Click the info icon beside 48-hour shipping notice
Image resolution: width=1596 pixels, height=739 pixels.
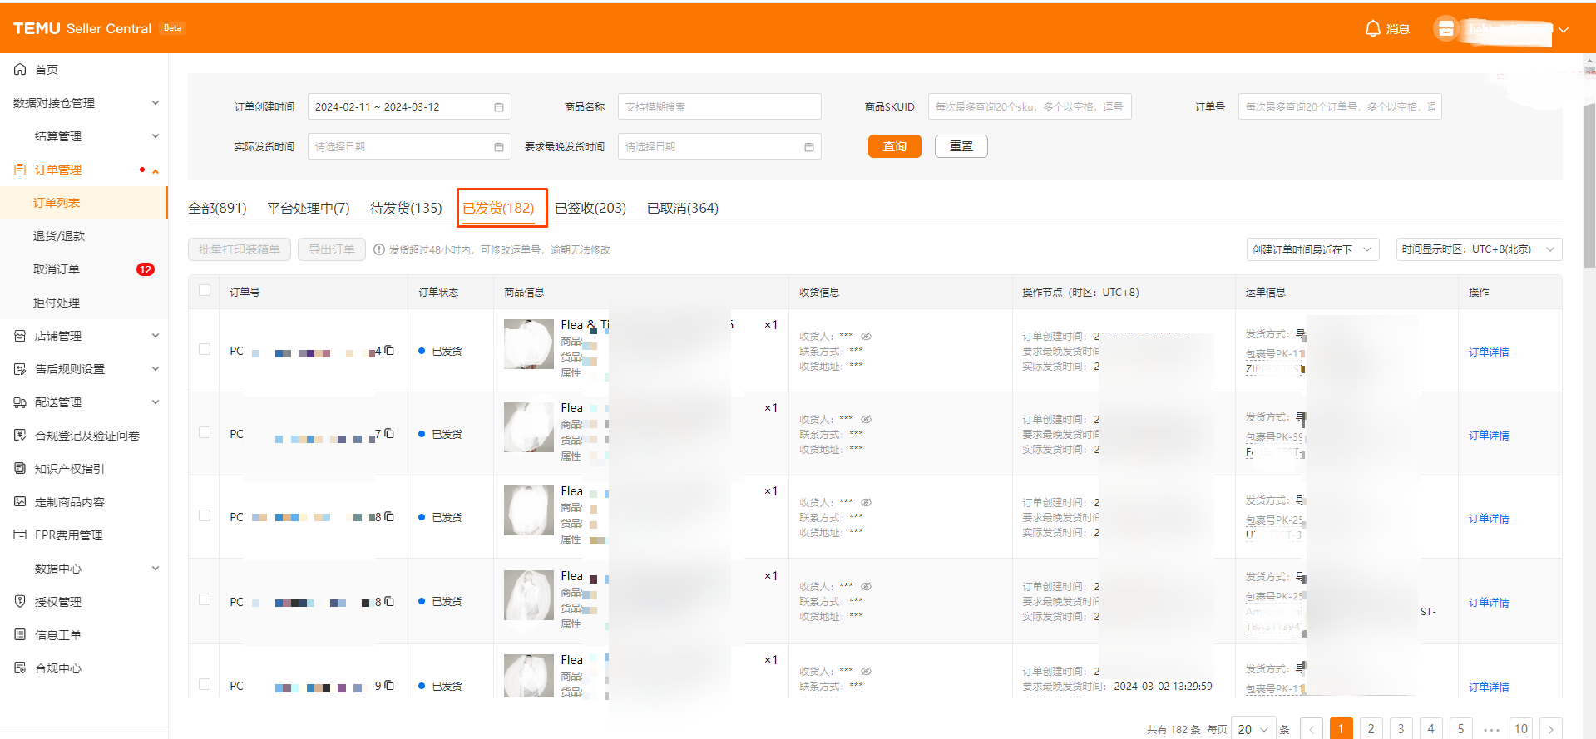coord(379,250)
